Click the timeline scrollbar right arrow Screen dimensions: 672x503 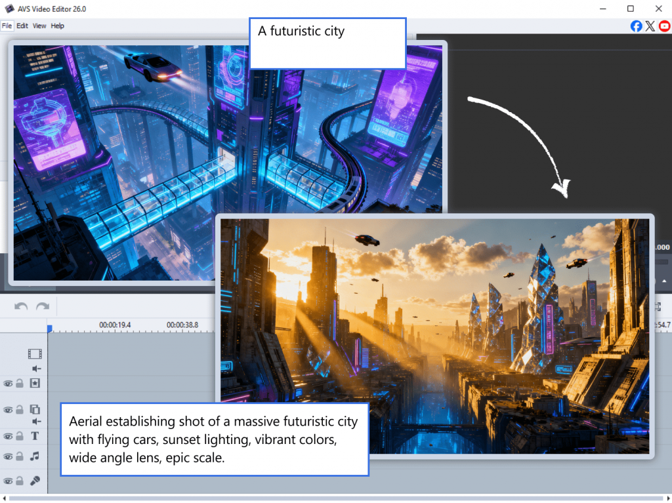click(x=667, y=498)
